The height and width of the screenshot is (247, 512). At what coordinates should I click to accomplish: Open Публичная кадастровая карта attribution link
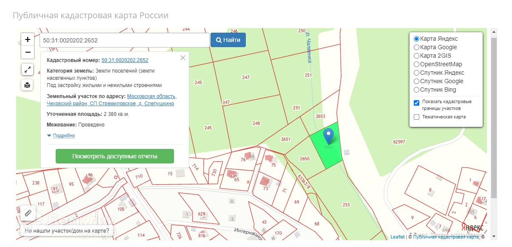(x=446, y=237)
